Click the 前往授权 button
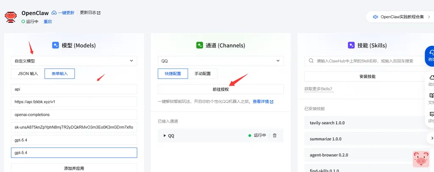 tap(220, 89)
